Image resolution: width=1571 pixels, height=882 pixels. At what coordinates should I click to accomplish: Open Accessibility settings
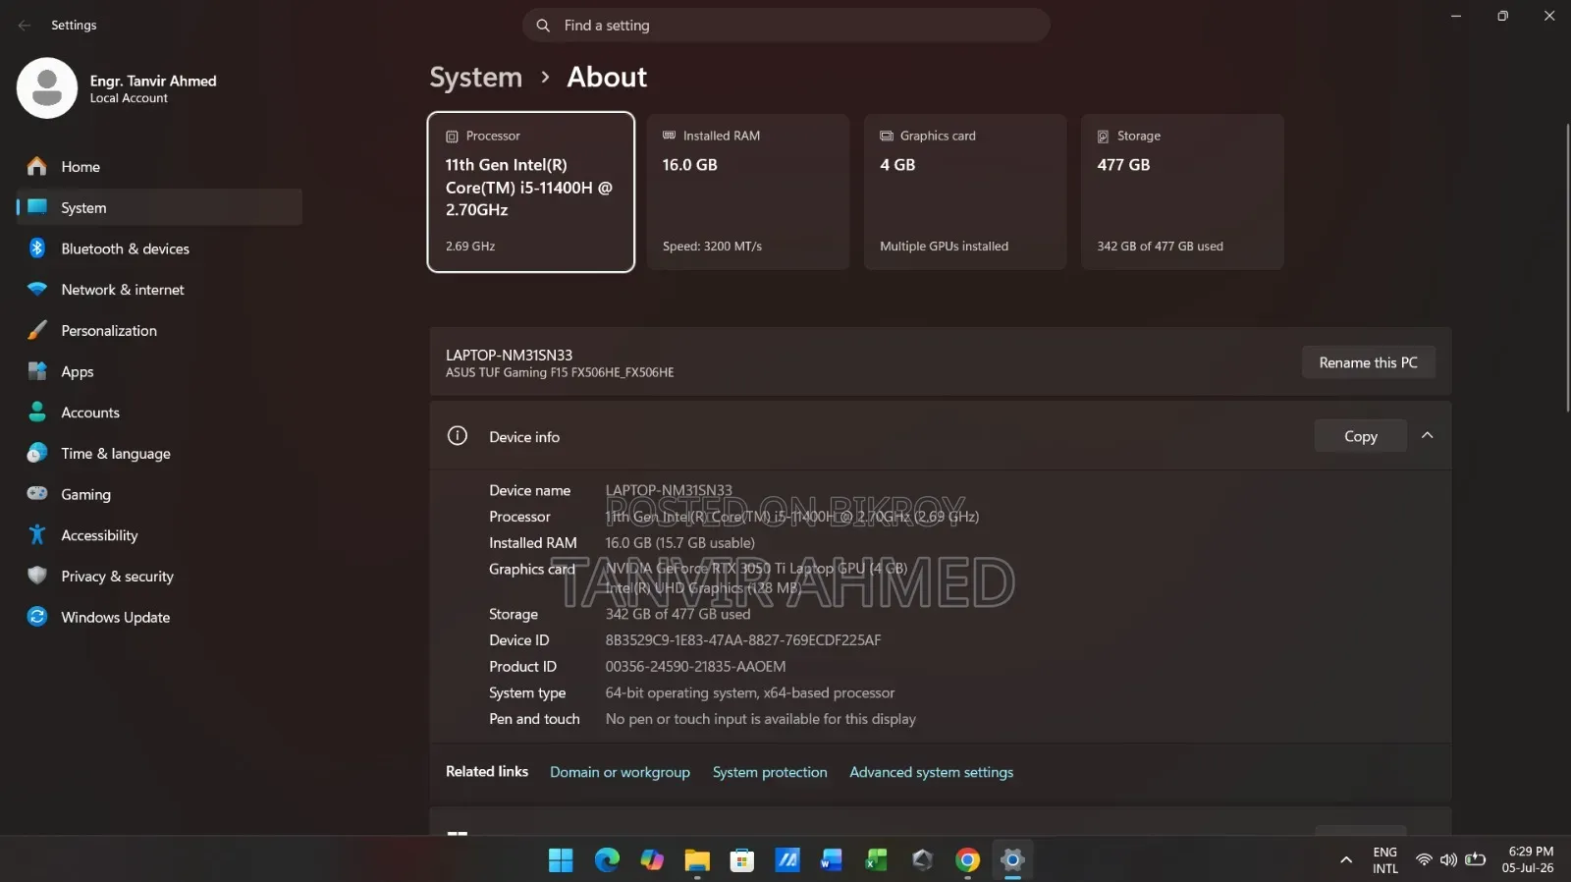tap(160, 535)
